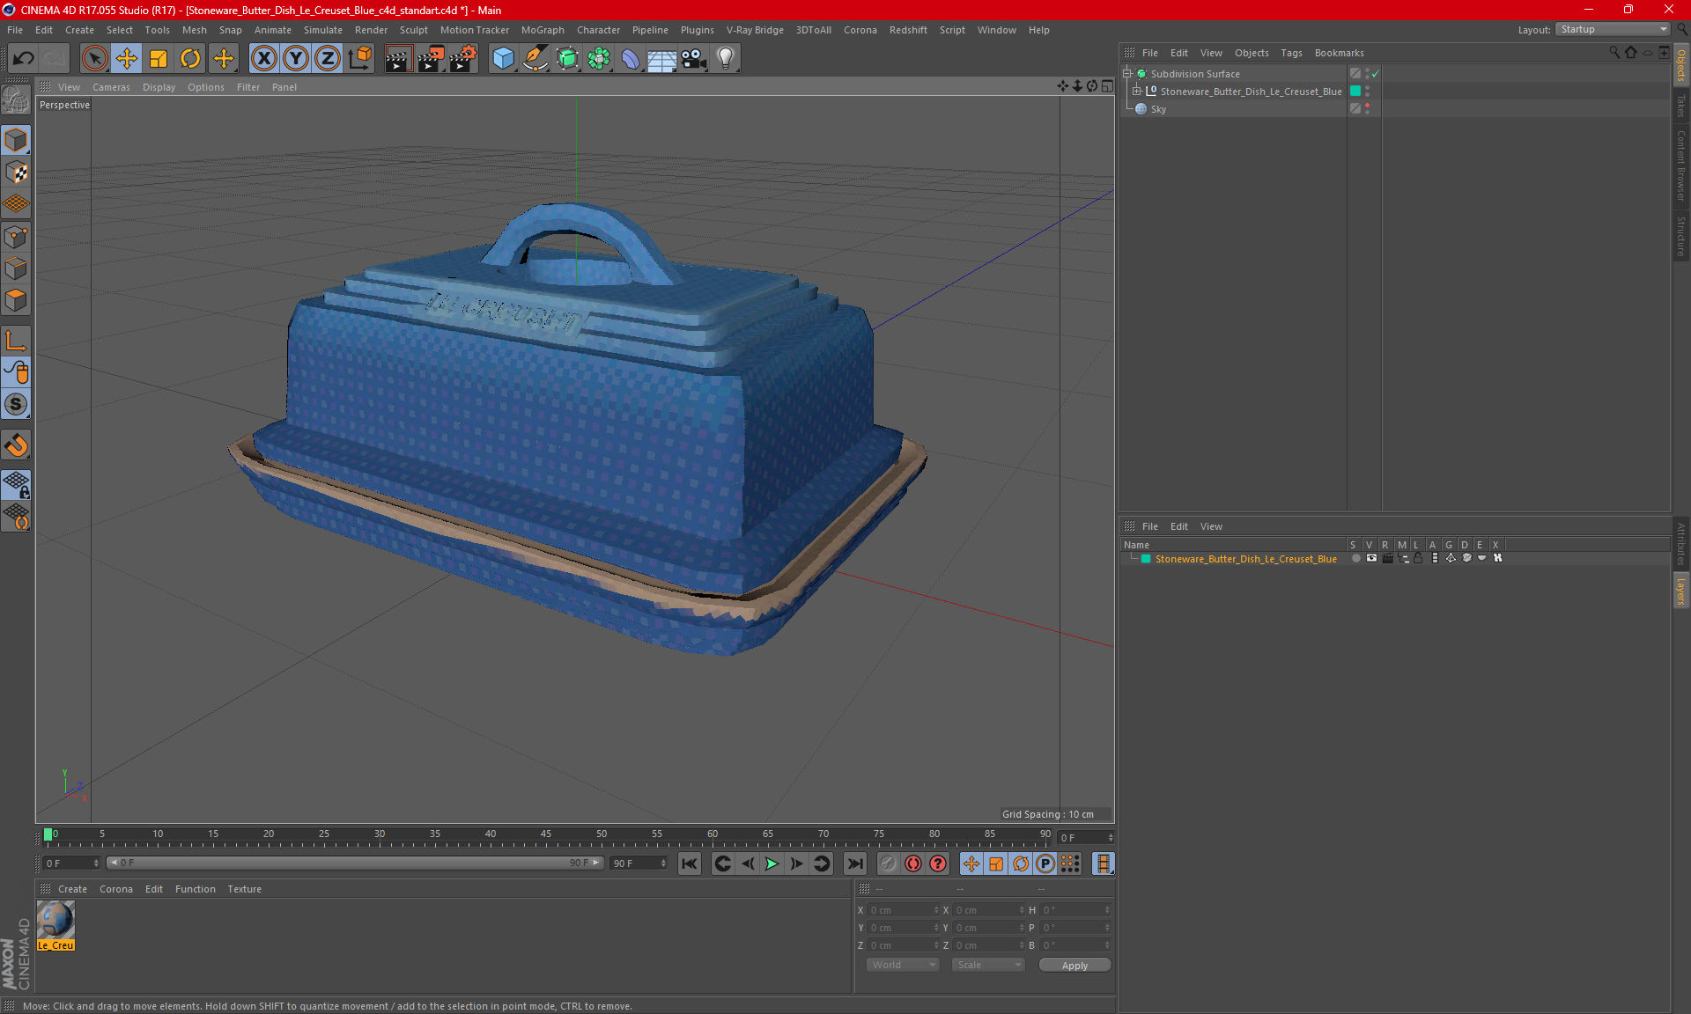Open material manager Texture menu
The image size is (1691, 1014).
coord(244,889)
